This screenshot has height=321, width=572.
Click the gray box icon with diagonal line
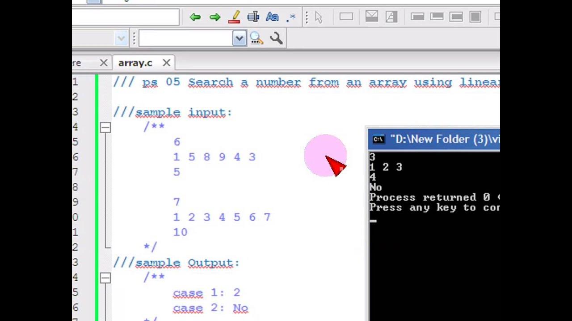pyautogui.click(x=391, y=17)
